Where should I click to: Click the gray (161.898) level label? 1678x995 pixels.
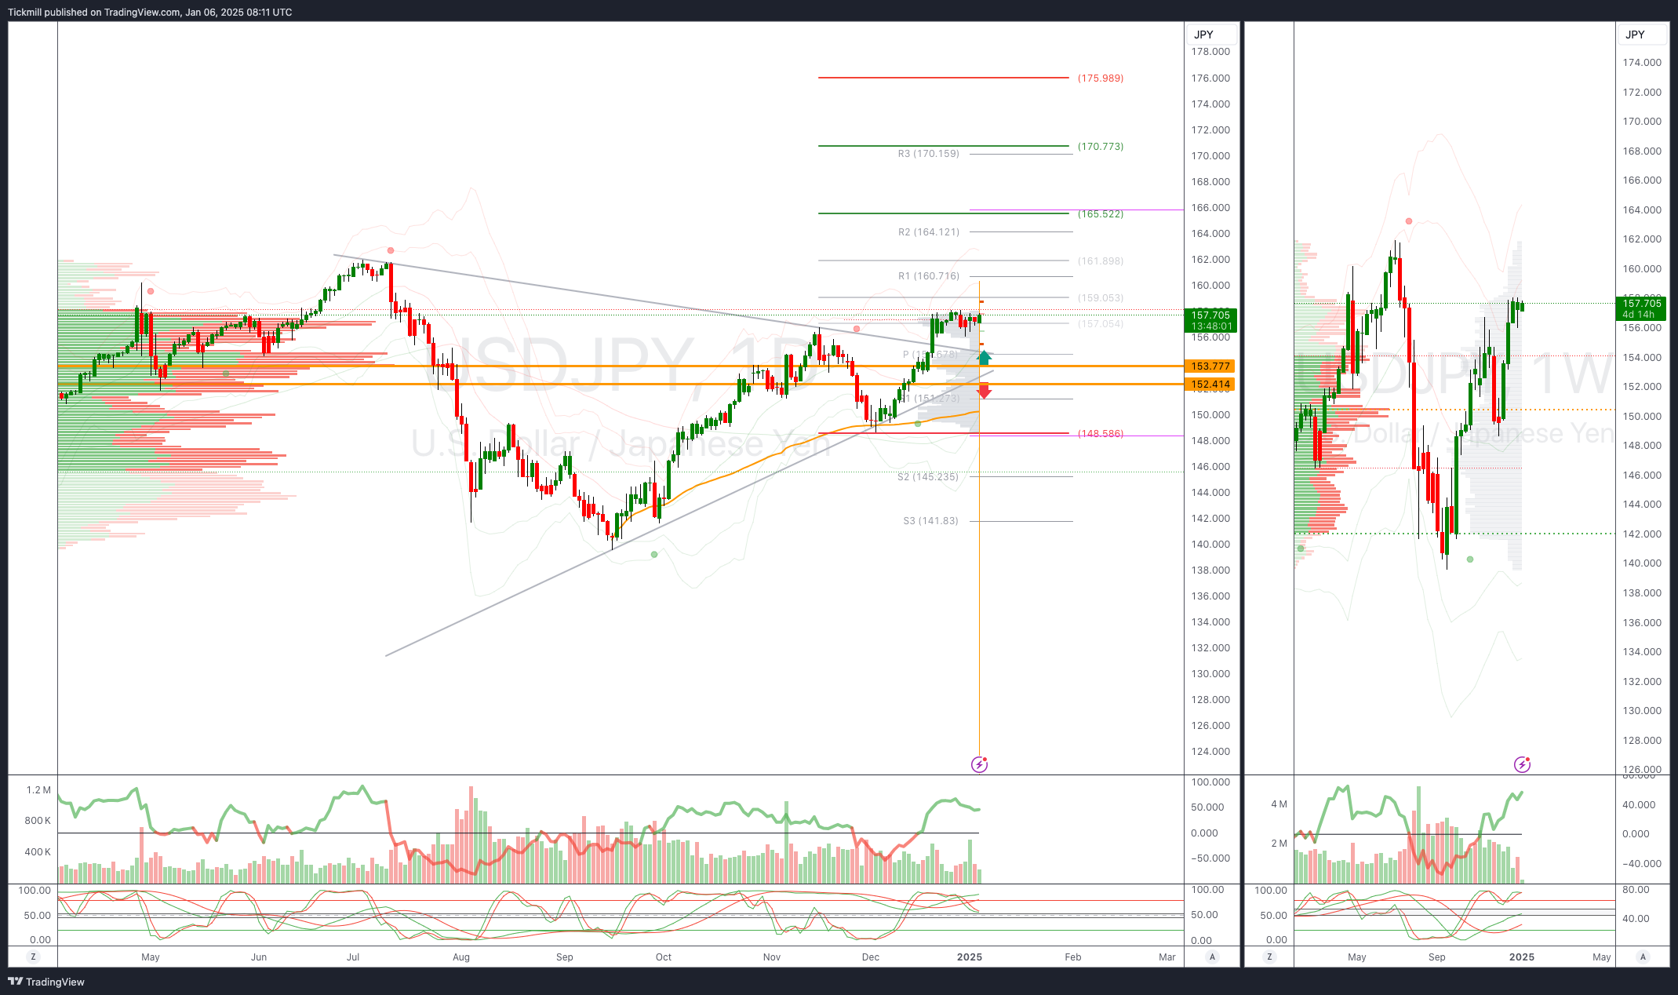[x=1100, y=261]
